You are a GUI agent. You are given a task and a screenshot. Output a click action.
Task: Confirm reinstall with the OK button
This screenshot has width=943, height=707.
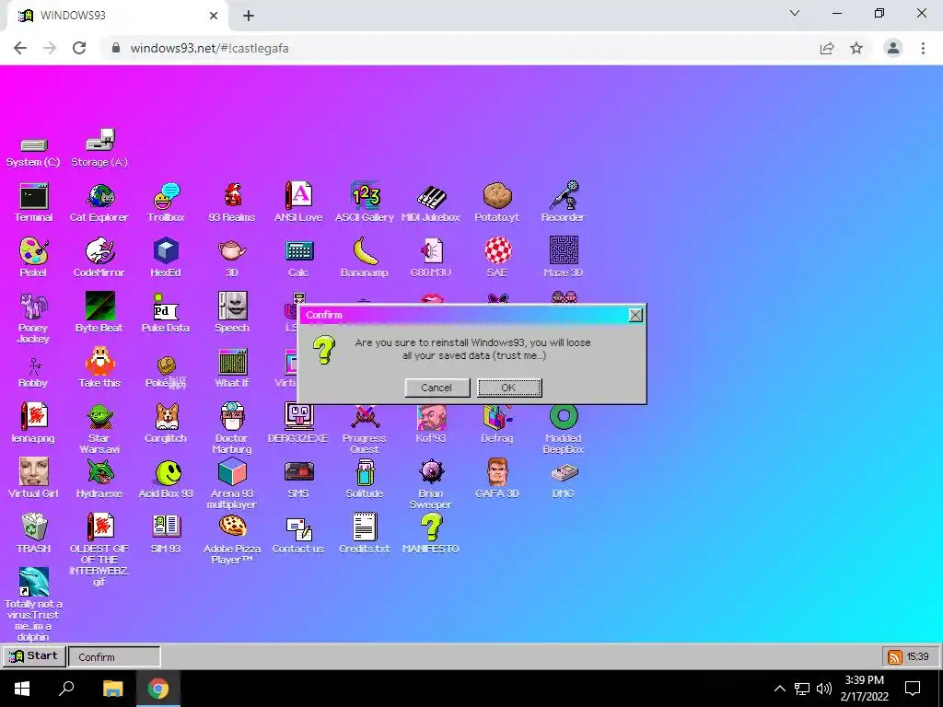509,388
